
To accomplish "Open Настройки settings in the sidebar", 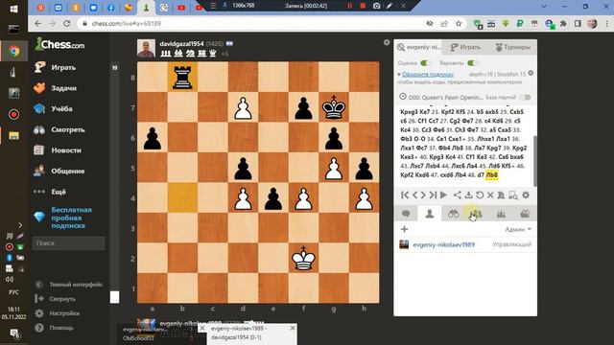I will point(58,313).
